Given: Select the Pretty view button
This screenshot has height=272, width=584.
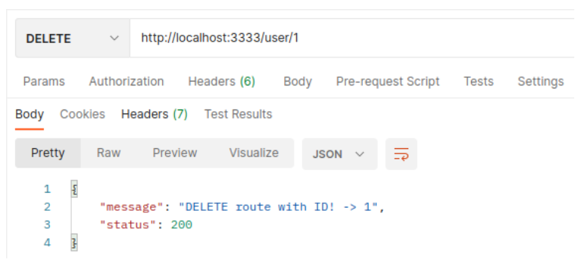Looking at the screenshot, I should click(x=48, y=153).
